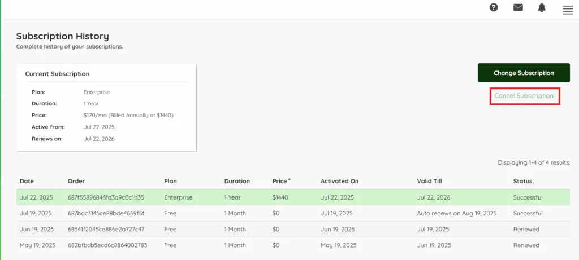
Task: Click the Change Subscription button
Action: [524, 73]
